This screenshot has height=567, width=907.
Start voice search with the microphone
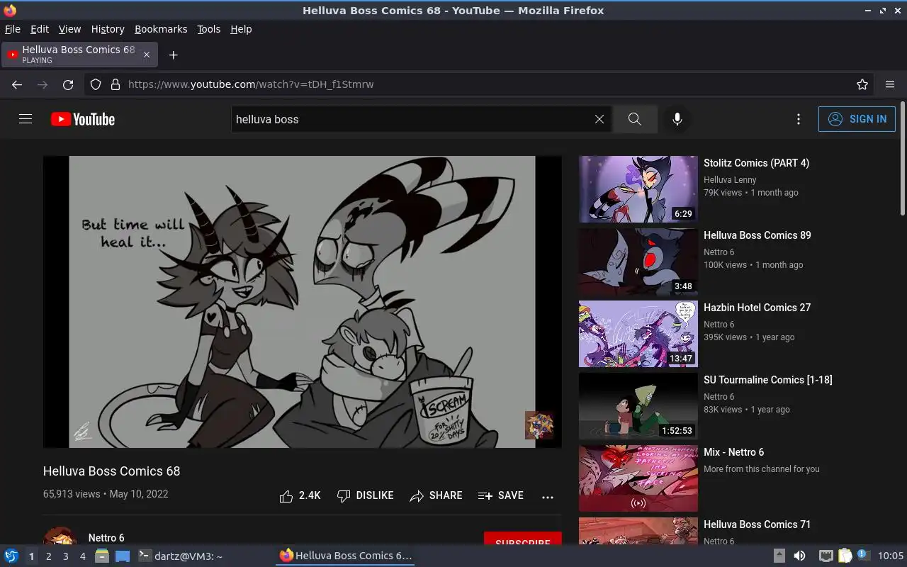[677, 119]
